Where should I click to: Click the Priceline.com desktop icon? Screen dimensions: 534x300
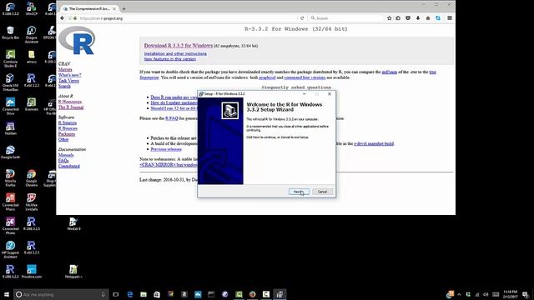32,272
